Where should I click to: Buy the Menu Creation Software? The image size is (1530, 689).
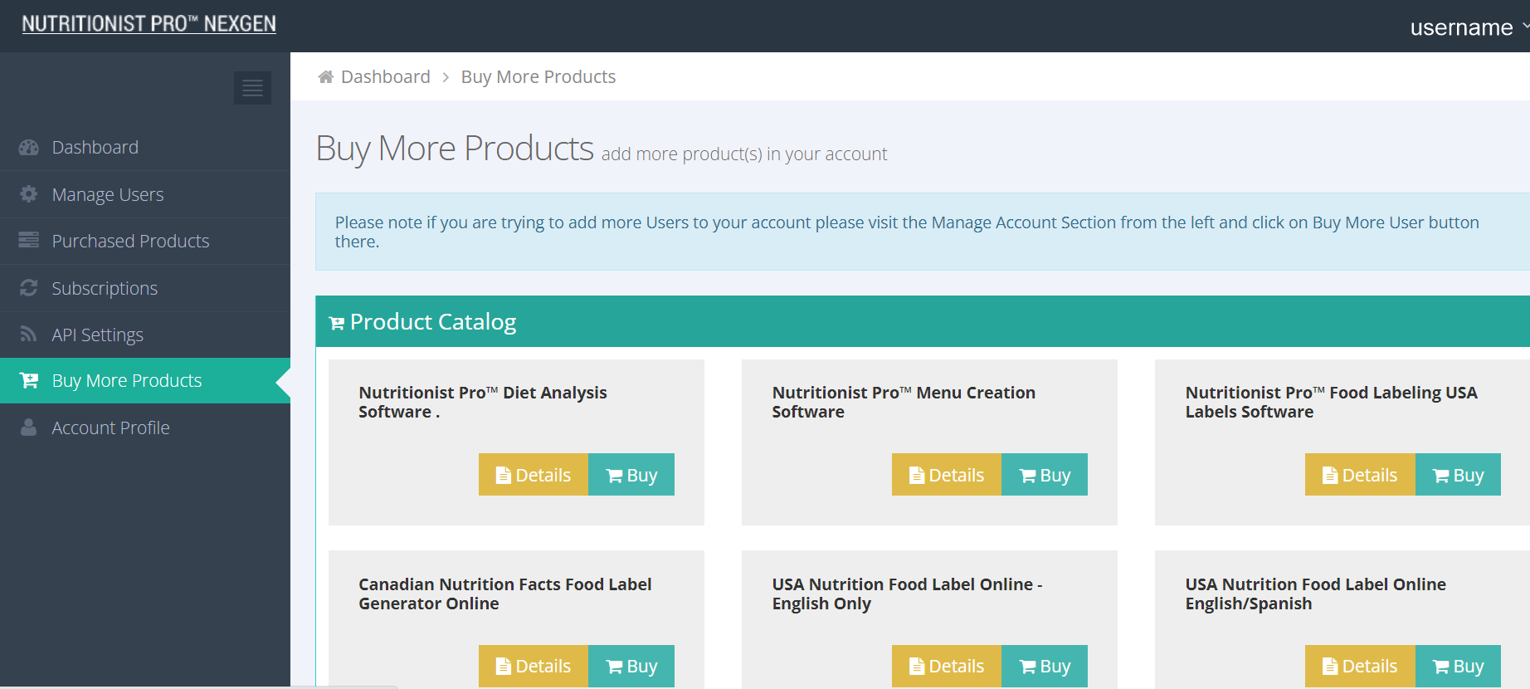(x=1045, y=475)
